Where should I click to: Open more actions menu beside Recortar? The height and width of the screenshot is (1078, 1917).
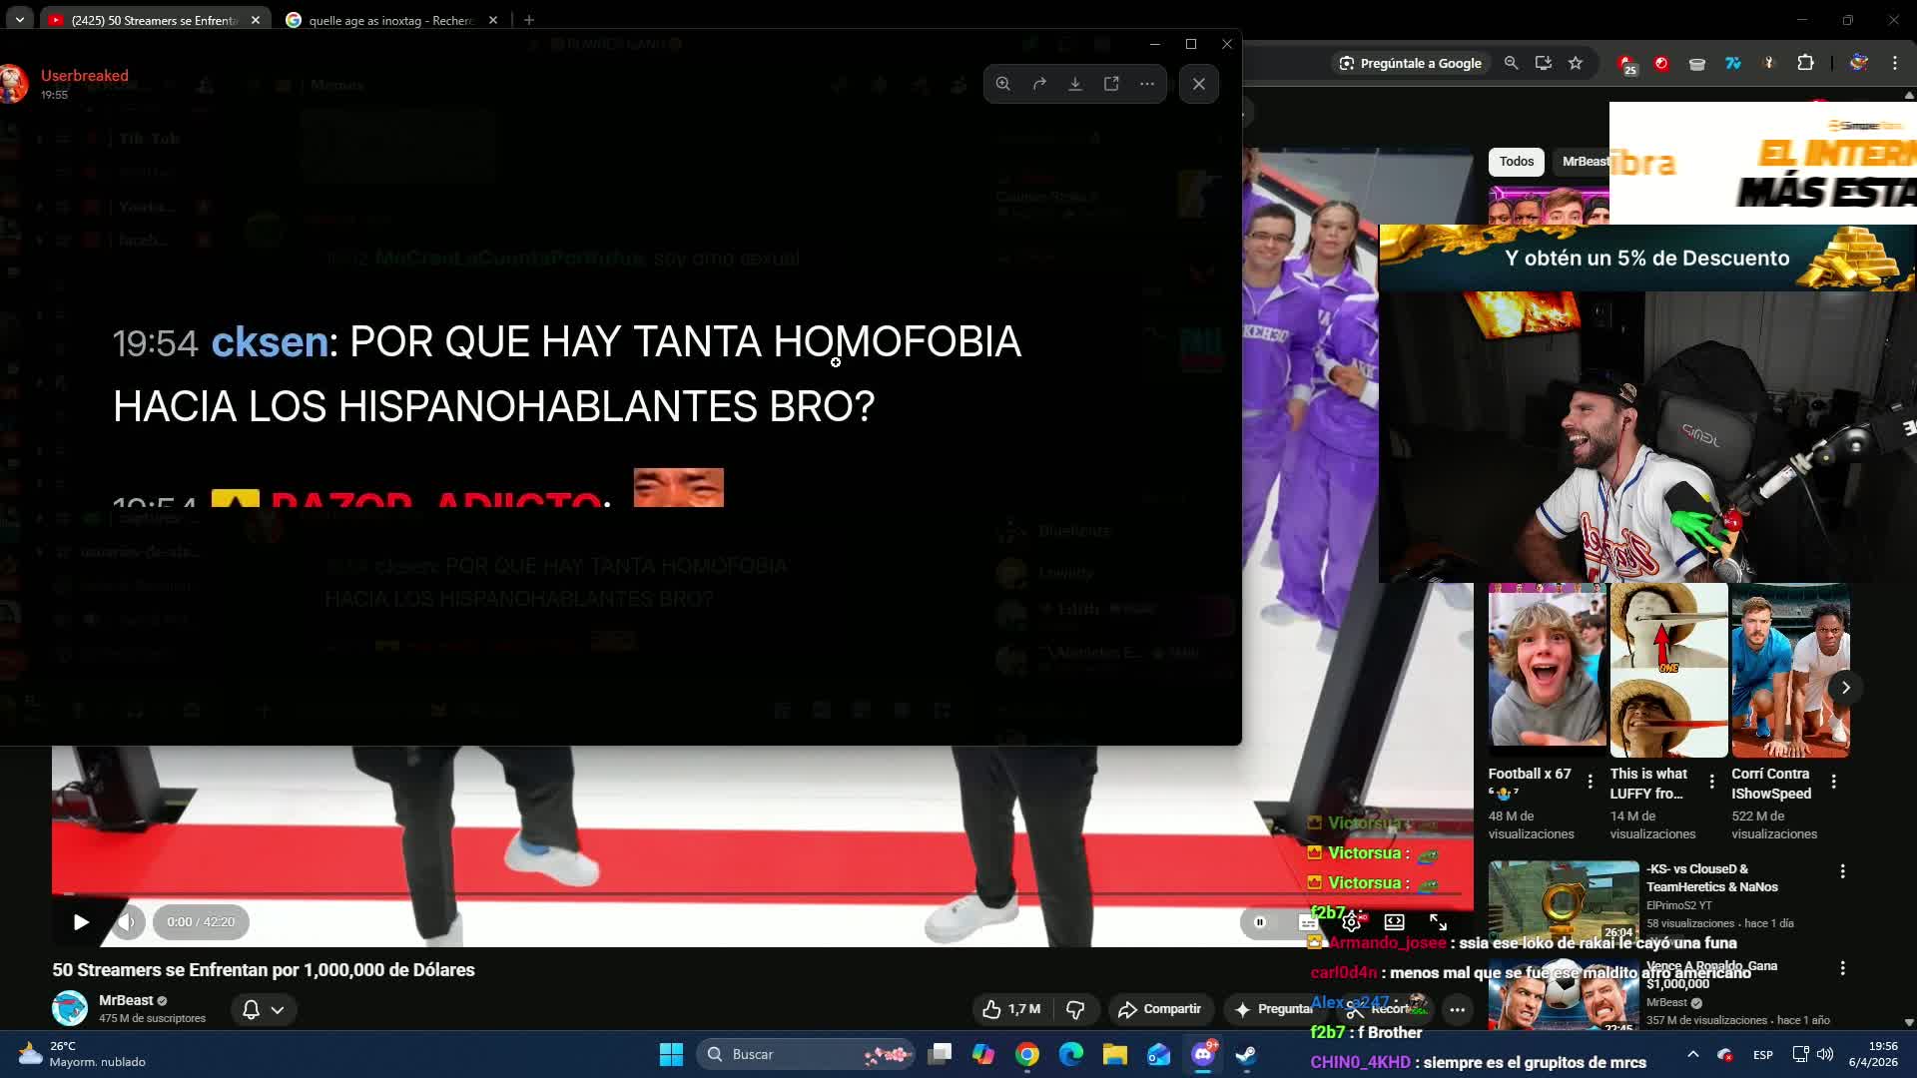(x=1458, y=1010)
